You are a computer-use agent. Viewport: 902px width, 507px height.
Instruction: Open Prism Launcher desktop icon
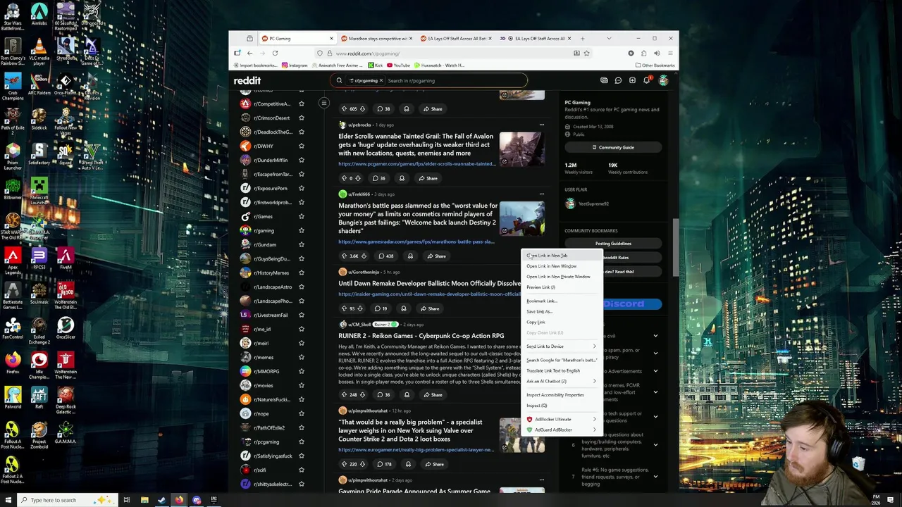coord(12,156)
